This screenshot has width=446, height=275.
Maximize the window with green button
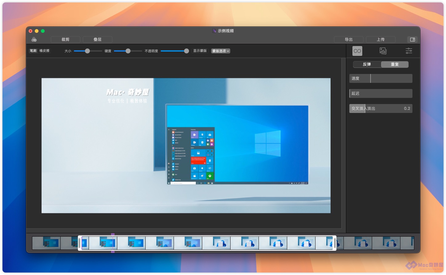click(43, 31)
